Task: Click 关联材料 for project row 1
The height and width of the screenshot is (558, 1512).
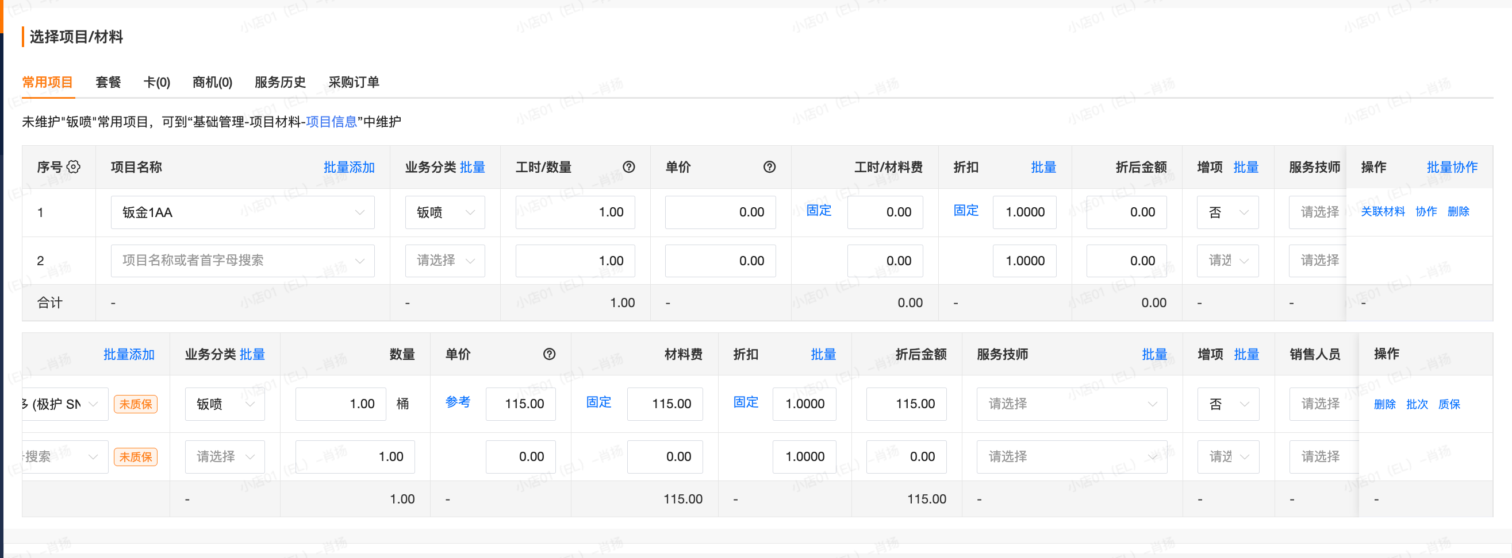Action: [1382, 212]
